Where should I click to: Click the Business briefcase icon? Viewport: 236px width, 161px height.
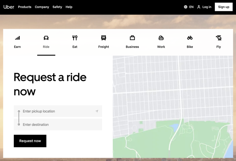[x=132, y=38]
